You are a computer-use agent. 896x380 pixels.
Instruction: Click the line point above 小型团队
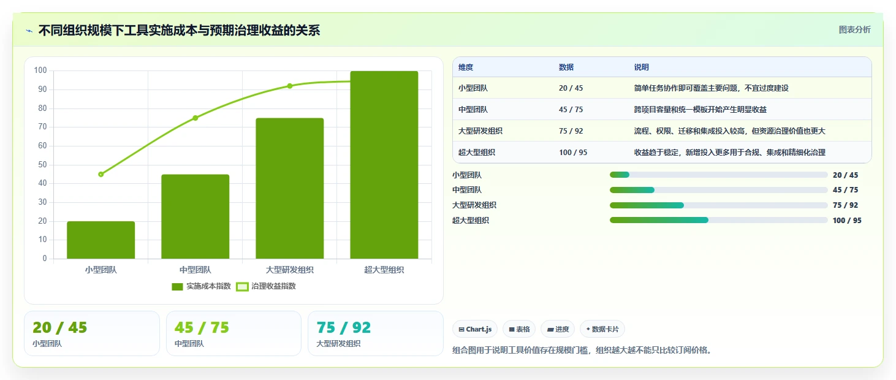tap(101, 174)
